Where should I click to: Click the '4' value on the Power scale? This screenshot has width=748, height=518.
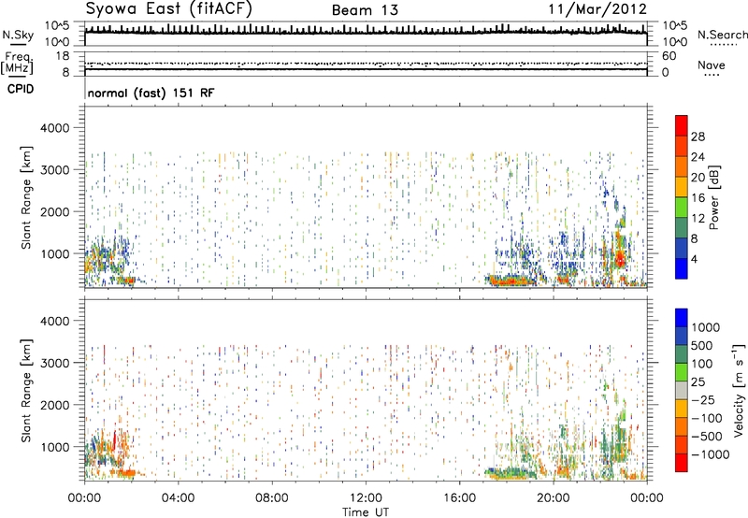coord(694,259)
